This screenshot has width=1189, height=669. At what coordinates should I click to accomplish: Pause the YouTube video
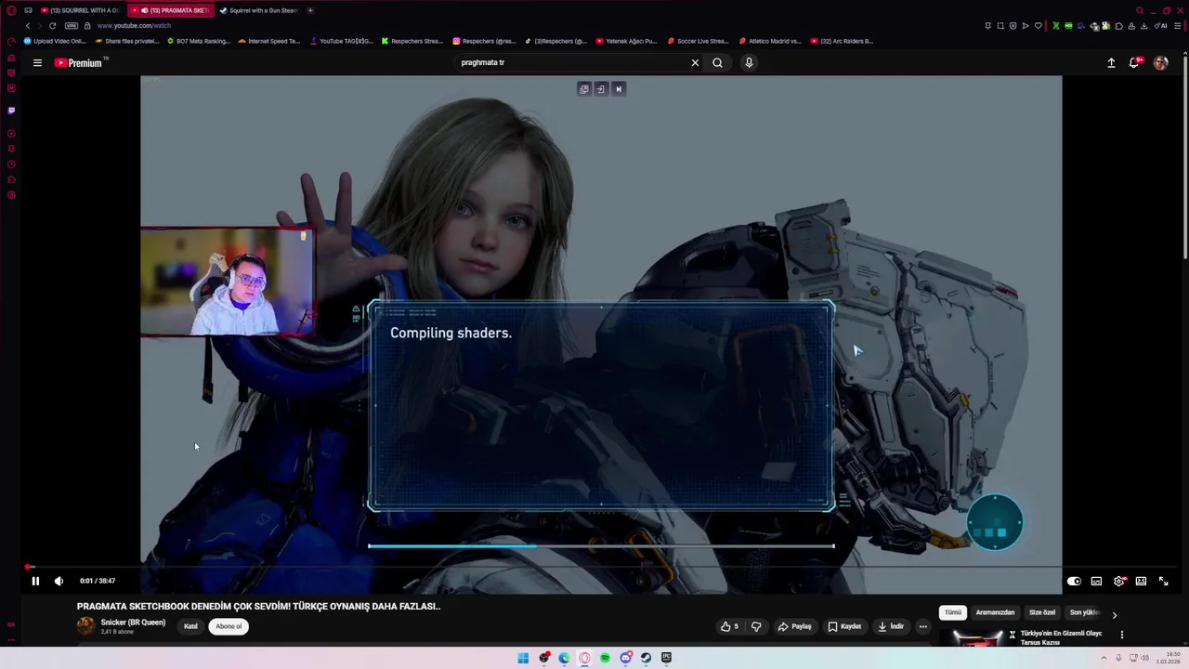(x=35, y=581)
